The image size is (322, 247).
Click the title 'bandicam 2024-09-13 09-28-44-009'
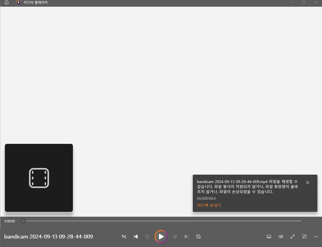pyautogui.click(x=49, y=237)
